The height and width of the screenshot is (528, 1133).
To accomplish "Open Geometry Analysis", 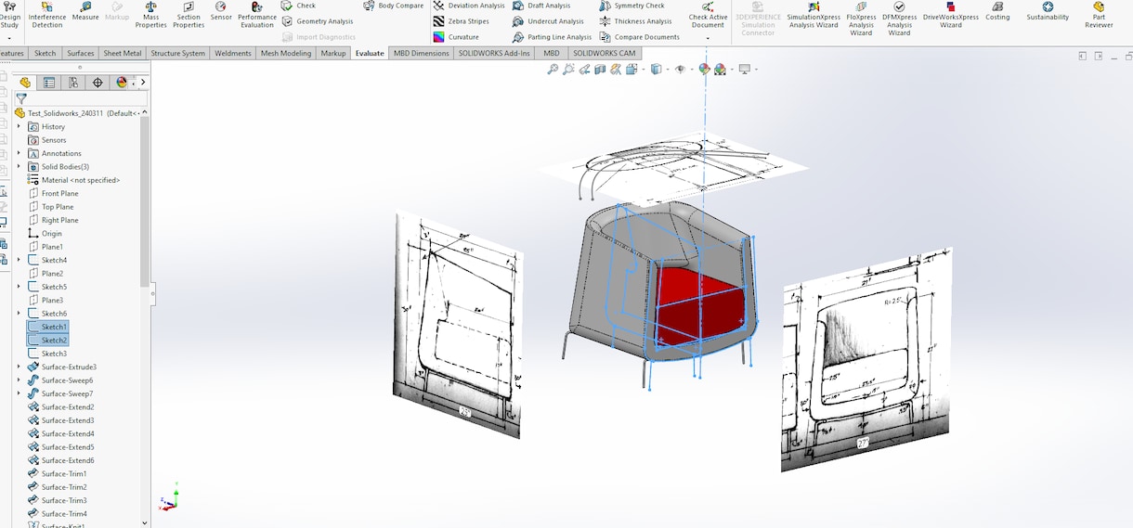I will pos(318,21).
